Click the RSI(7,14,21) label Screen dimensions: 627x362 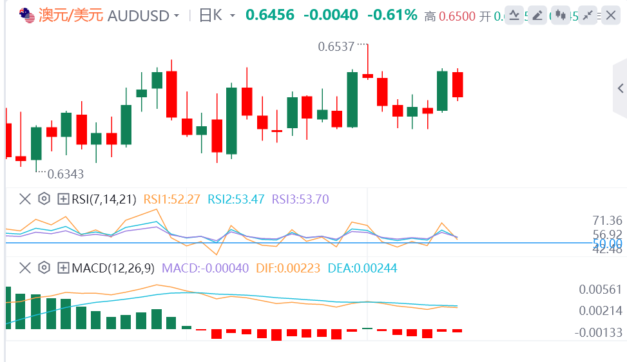(104, 199)
